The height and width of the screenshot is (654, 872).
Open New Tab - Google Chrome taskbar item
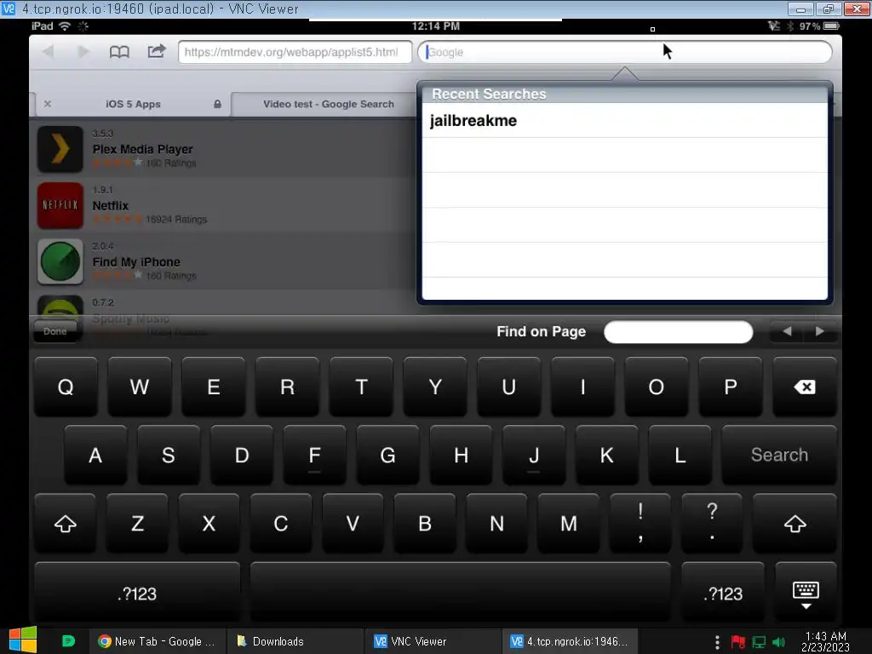[158, 641]
